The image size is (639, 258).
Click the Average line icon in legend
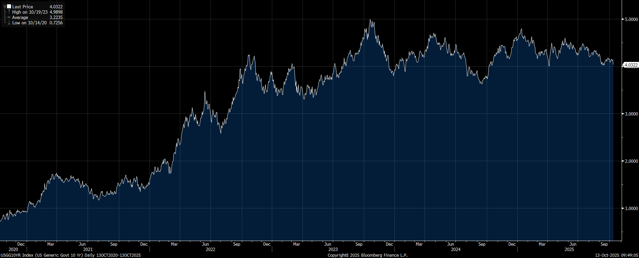coord(9,17)
